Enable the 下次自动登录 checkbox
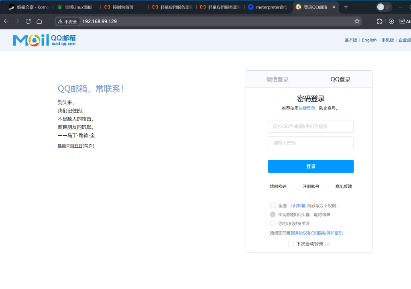411x289 pixels. tap(291, 244)
